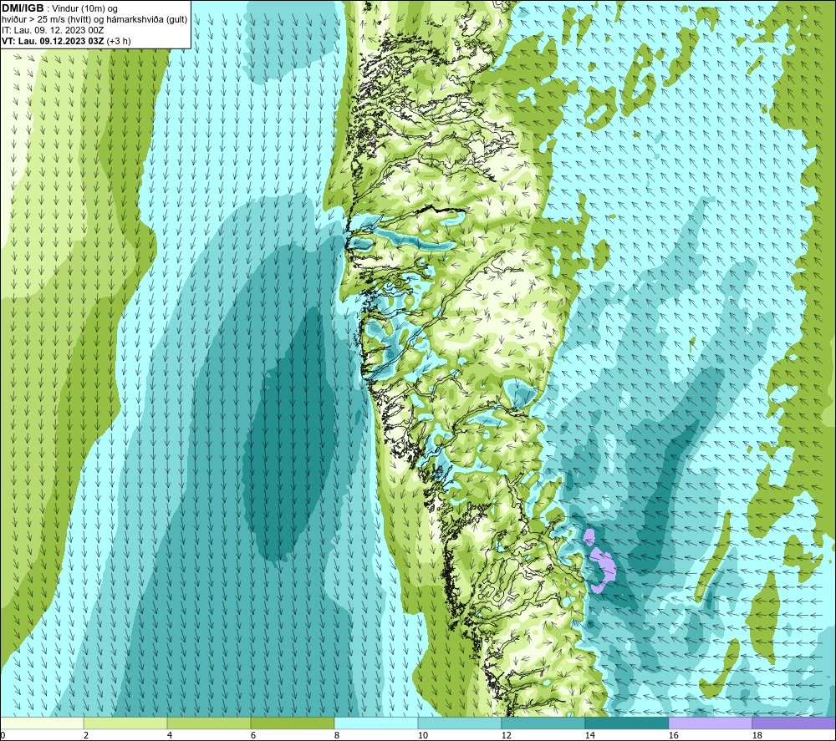The image size is (836, 741).
Task: Click the DMI/IGB title text
Action: (x=23, y=8)
